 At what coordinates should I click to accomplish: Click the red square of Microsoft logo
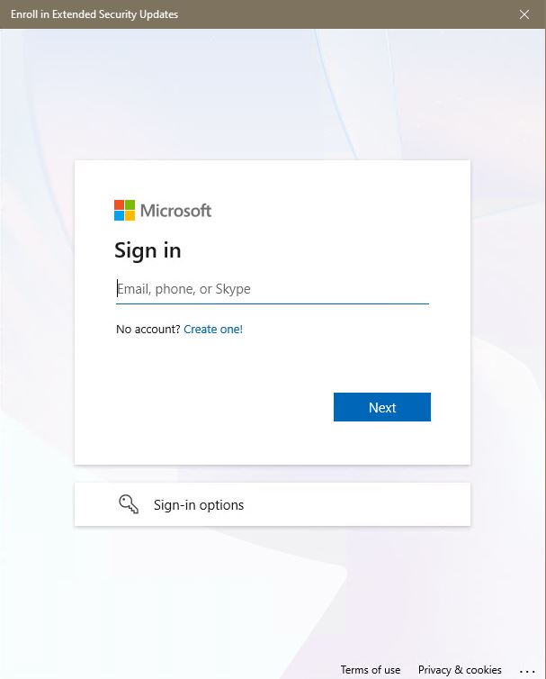tap(119, 204)
